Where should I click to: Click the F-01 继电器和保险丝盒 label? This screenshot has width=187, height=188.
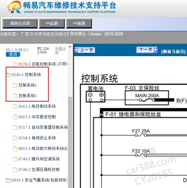pos(133,114)
